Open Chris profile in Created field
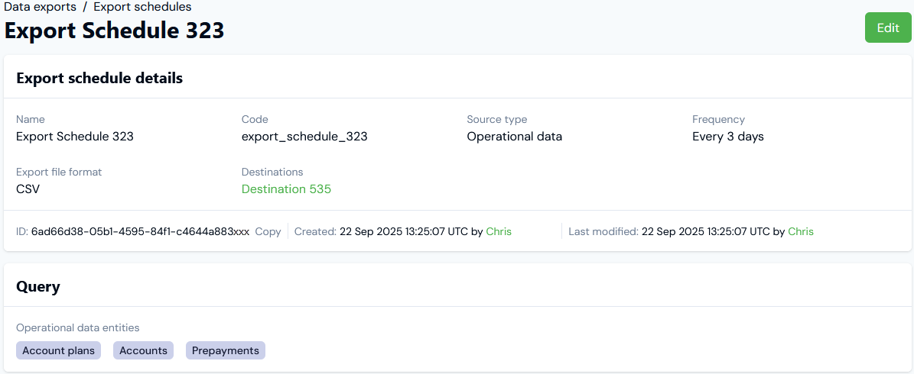This screenshot has width=914, height=374. tap(499, 231)
